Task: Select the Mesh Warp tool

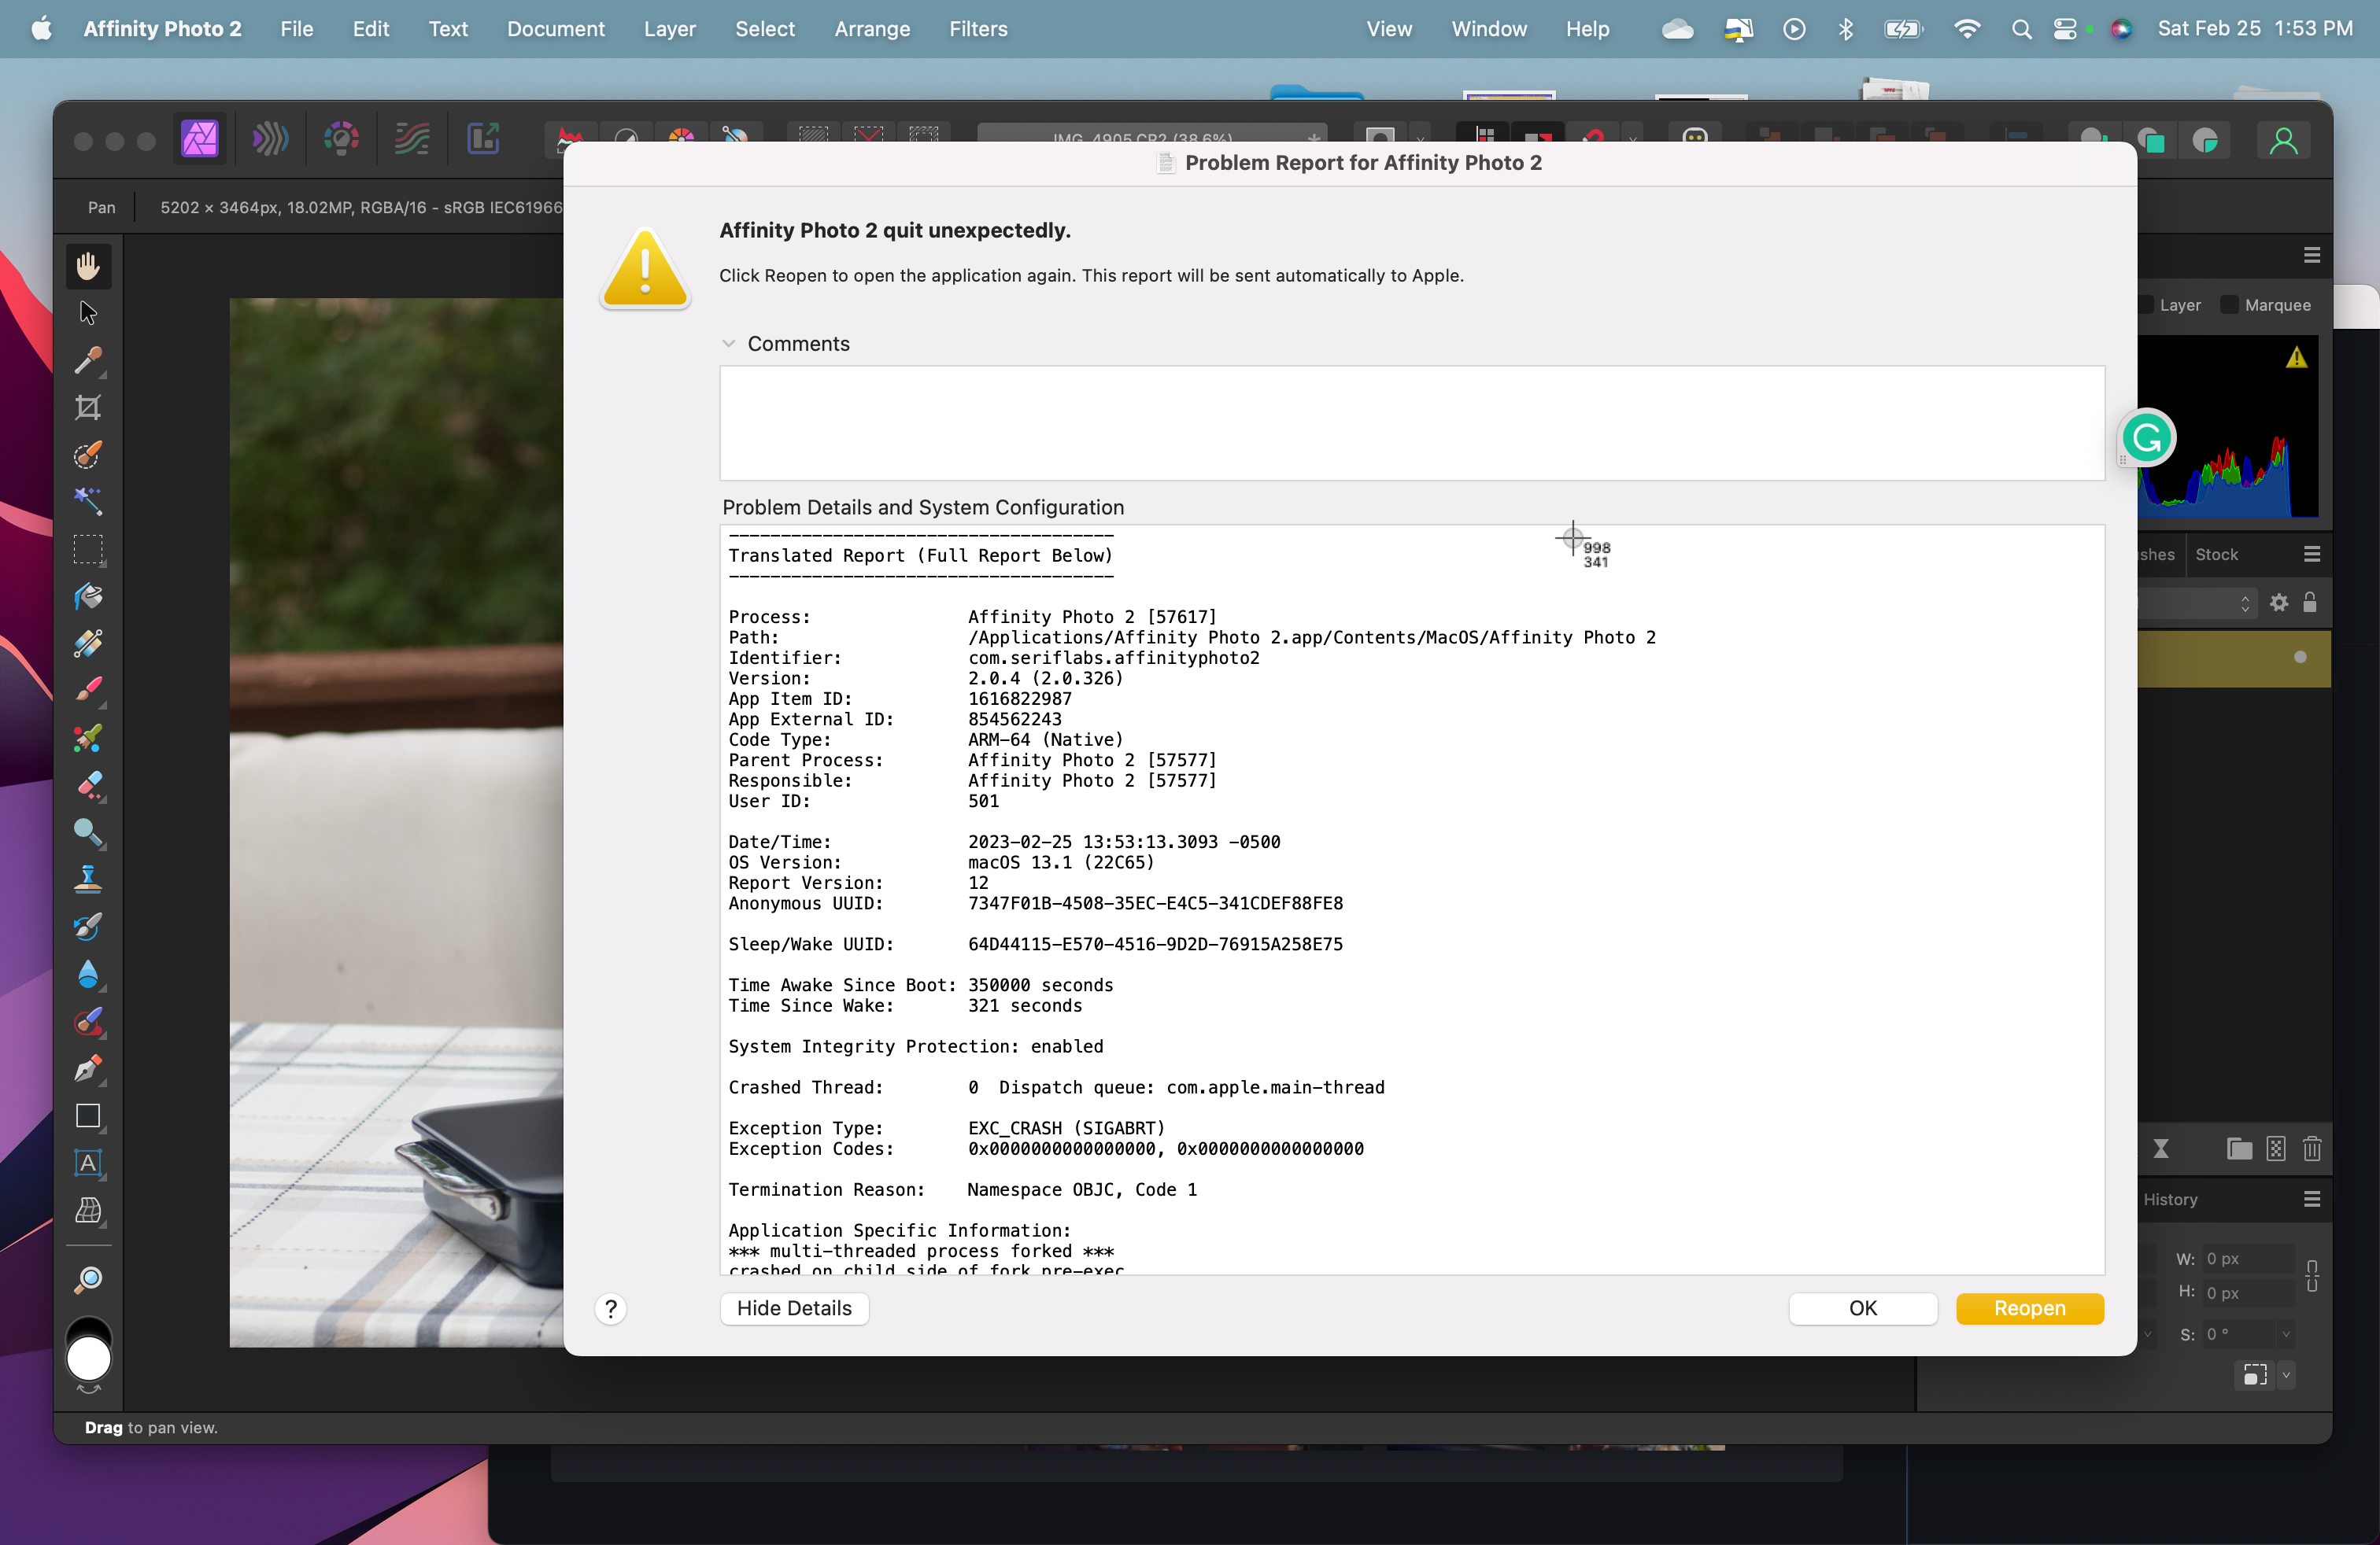Action: click(88, 1210)
